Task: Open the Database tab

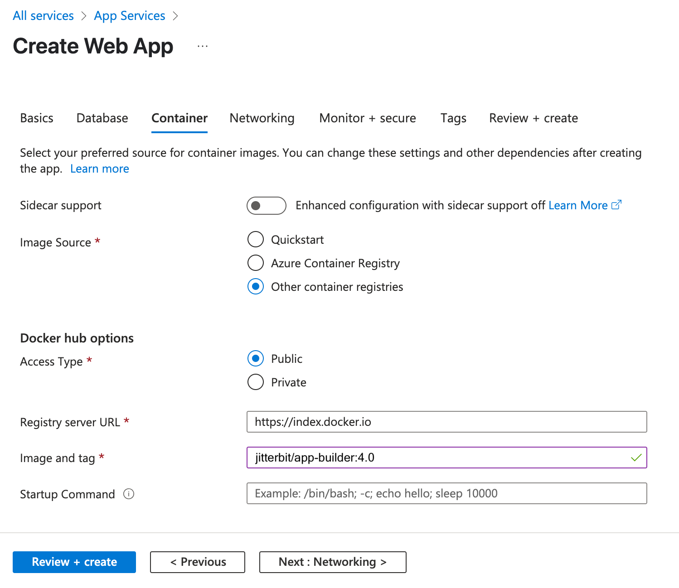Action: point(102,118)
